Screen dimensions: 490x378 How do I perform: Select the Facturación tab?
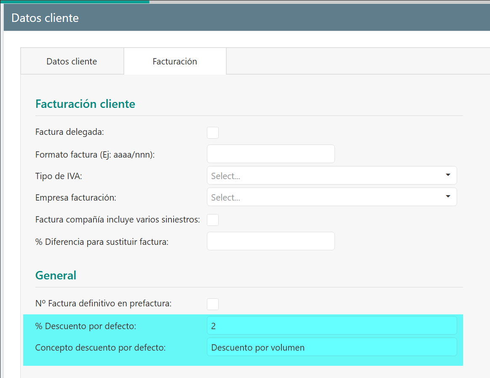tap(175, 62)
